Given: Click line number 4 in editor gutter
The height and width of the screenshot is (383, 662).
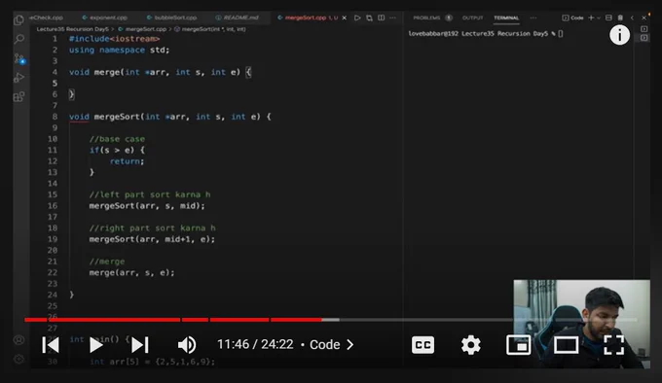Looking at the screenshot, I should tap(55, 72).
